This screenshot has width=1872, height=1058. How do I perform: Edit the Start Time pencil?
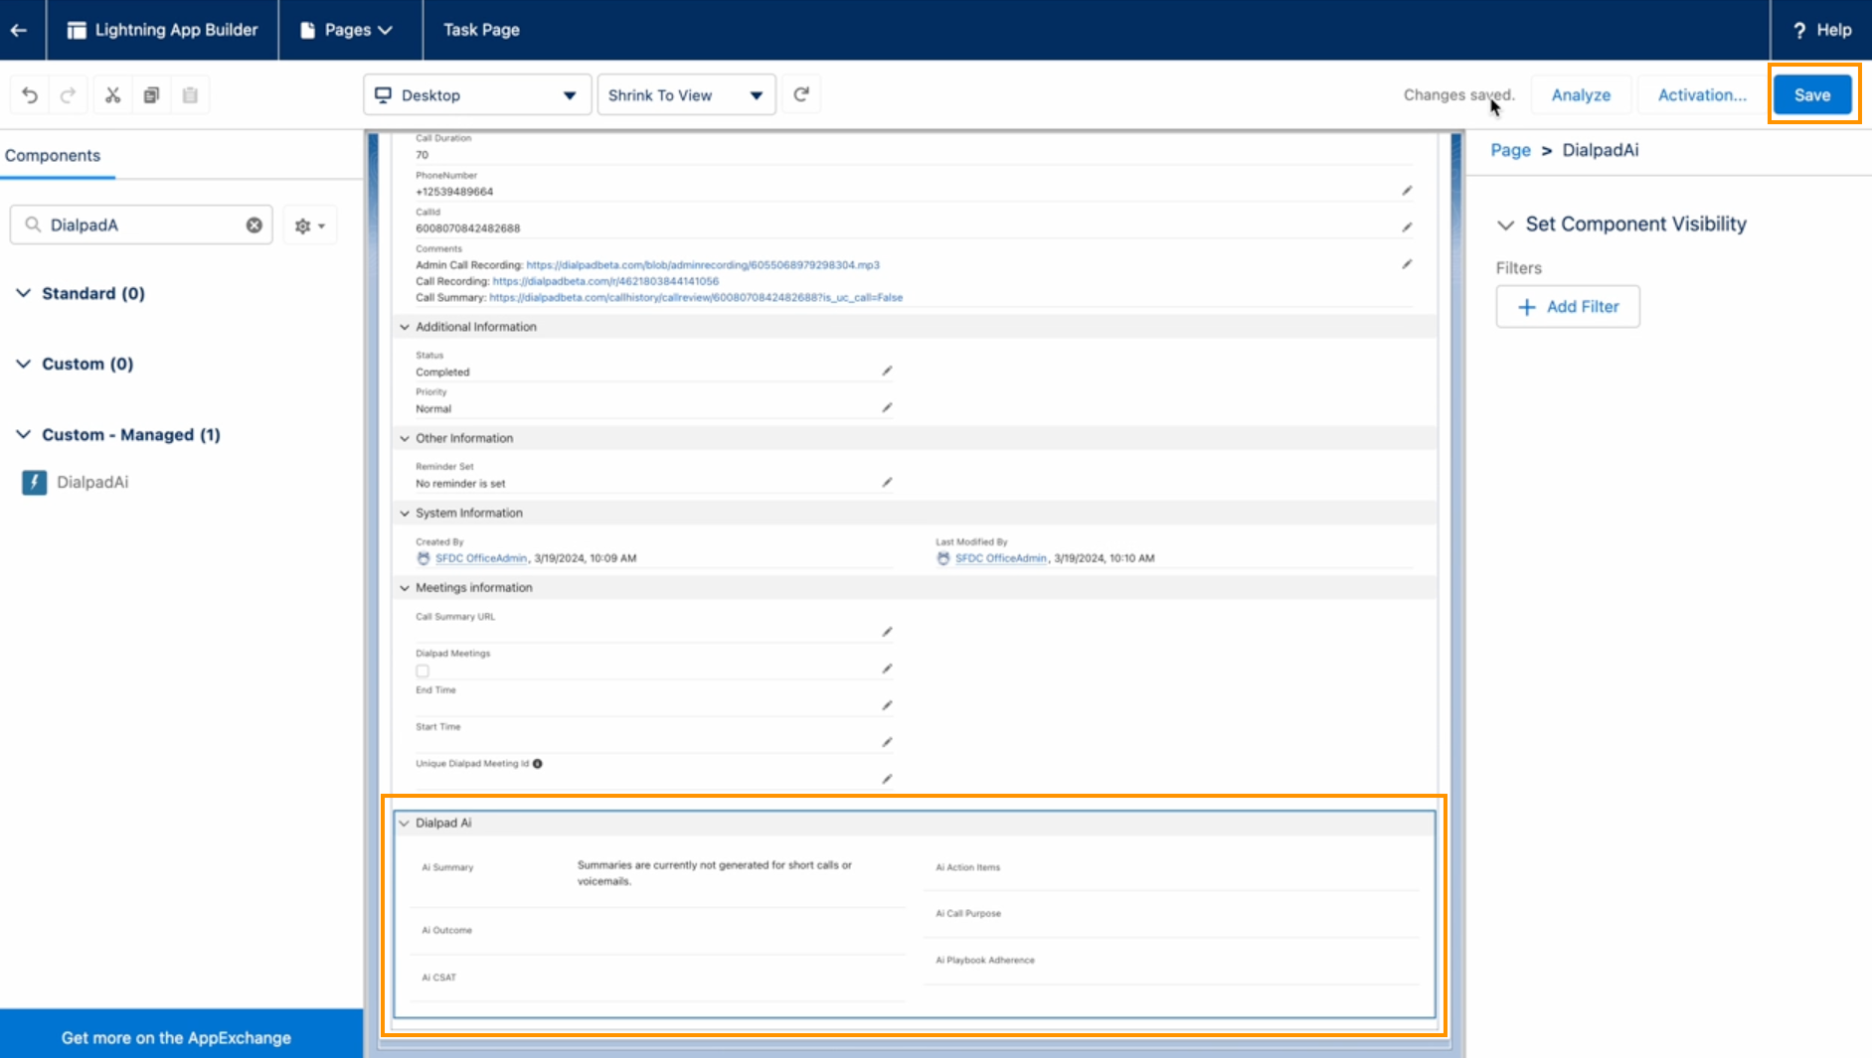[x=887, y=742]
